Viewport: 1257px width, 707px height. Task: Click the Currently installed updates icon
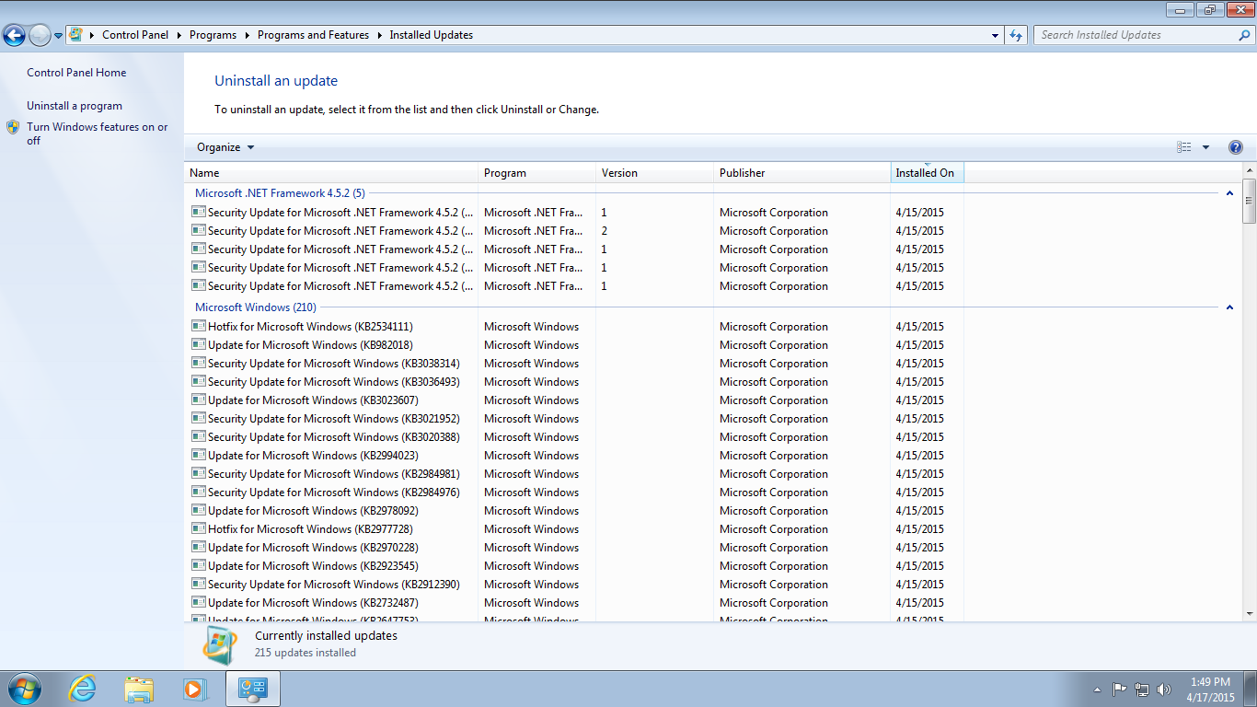[220, 645]
